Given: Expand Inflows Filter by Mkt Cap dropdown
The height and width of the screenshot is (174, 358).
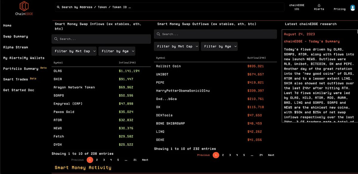Looking at the screenshot, I should (74, 51).
